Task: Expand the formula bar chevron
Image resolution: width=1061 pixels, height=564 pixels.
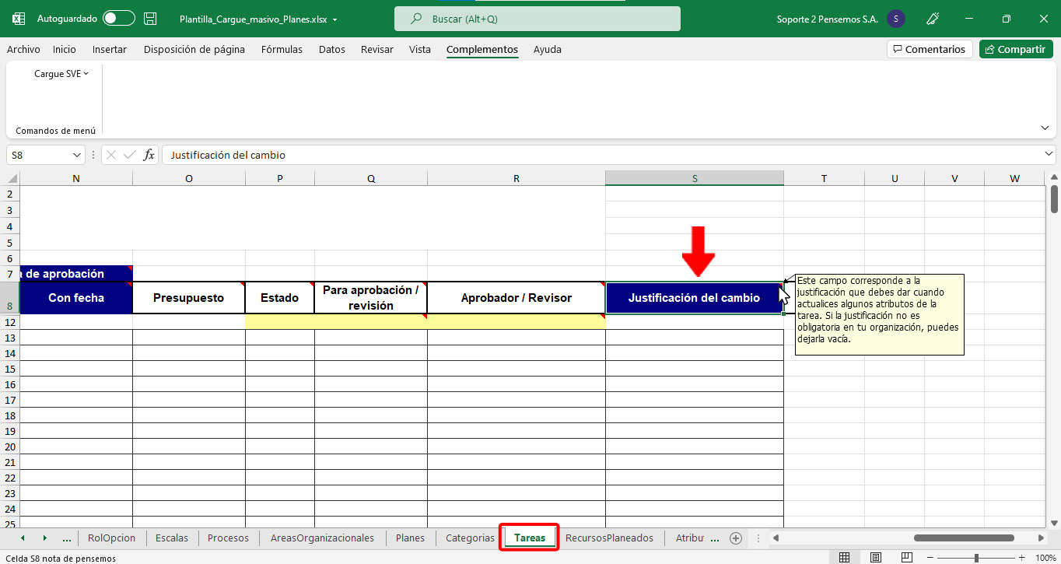Action: pyautogui.click(x=1049, y=155)
